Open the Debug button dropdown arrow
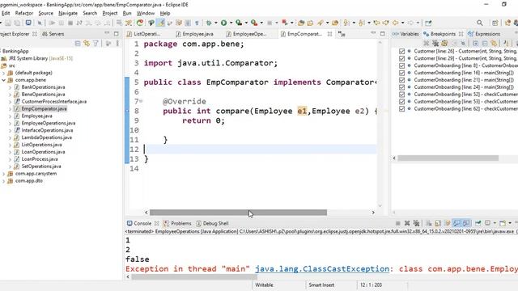Image resolution: width=518 pixels, height=291 pixels. 216,23
